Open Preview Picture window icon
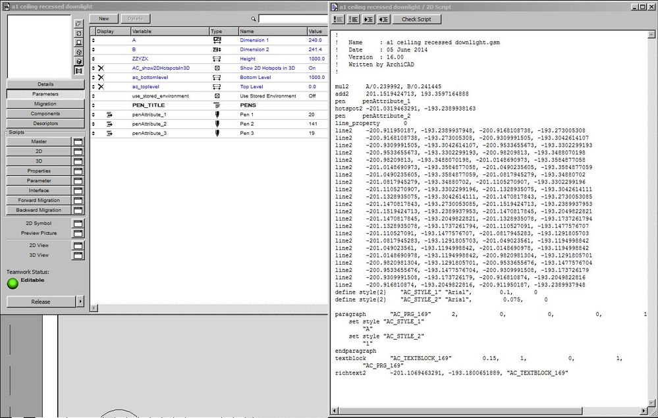 78,233
